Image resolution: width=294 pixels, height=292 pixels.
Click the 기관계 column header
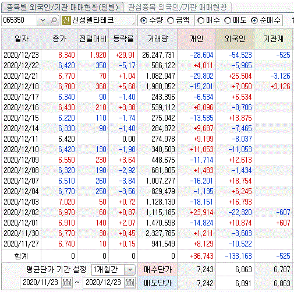click(273, 38)
